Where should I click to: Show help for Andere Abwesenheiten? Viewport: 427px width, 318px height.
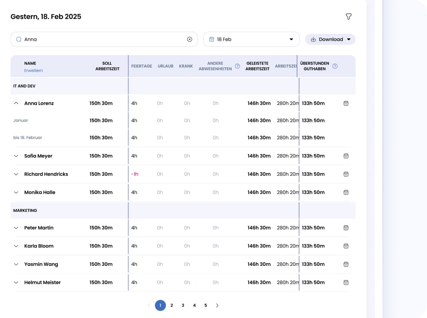[238, 66]
